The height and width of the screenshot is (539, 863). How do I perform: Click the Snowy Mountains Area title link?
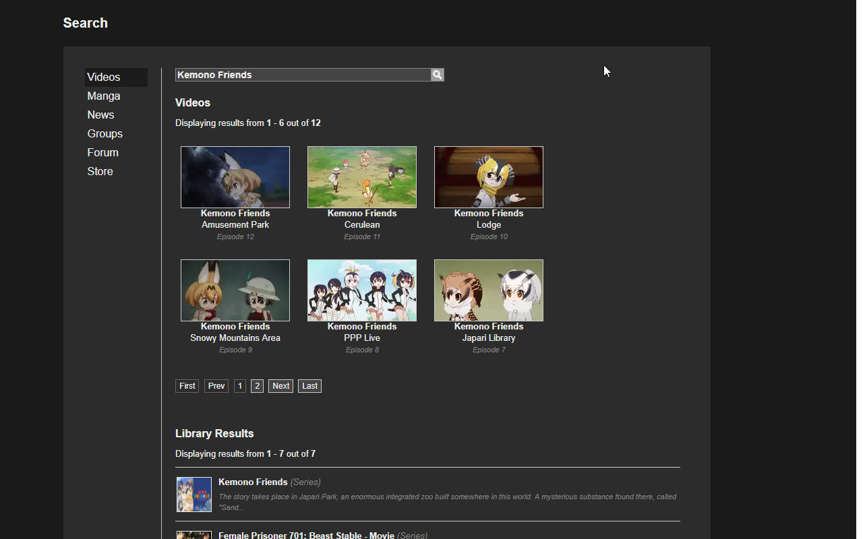[x=235, y=338]
